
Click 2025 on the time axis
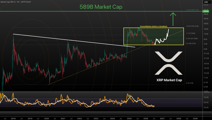point(129,118)
